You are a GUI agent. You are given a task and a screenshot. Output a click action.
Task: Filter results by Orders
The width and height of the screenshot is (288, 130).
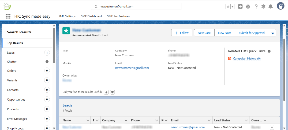click(27, 71)
